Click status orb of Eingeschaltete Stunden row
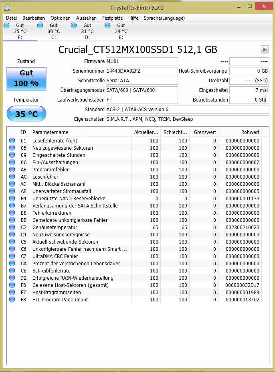Image resolution: width=275 pixels, height=372 pixels. point(12,155)
